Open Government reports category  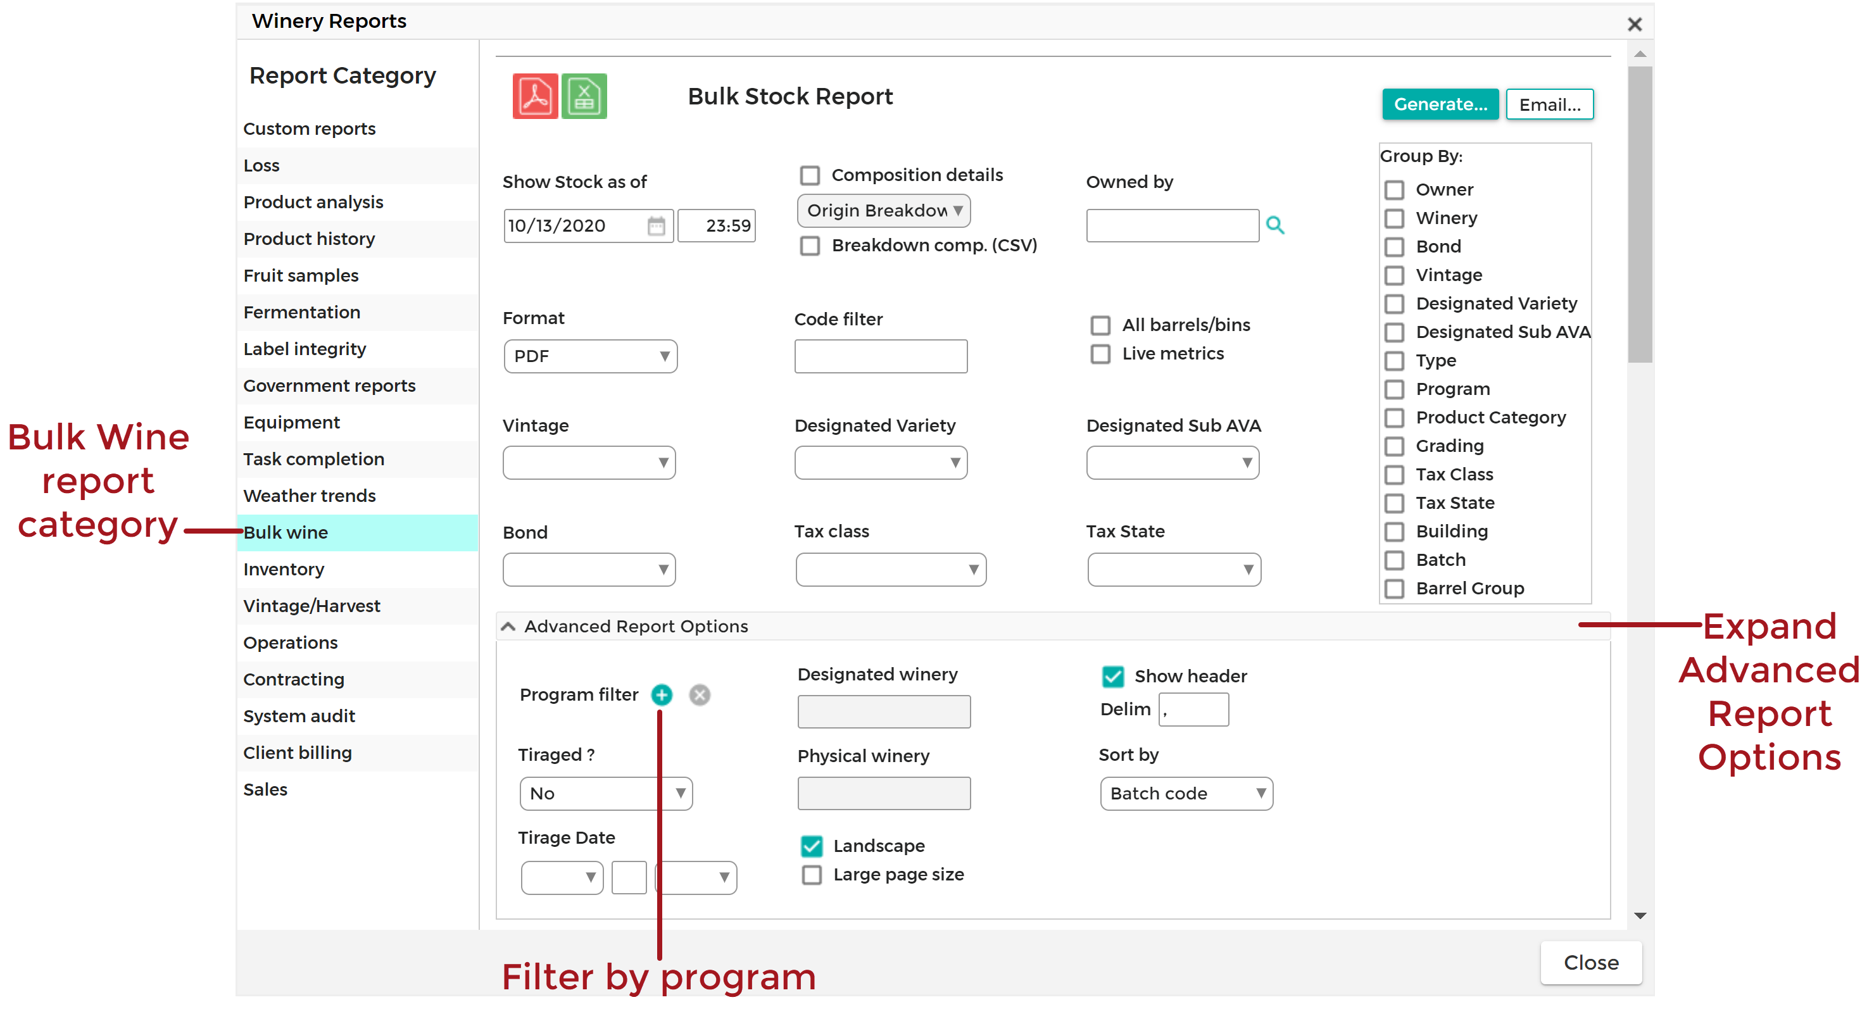357,385
